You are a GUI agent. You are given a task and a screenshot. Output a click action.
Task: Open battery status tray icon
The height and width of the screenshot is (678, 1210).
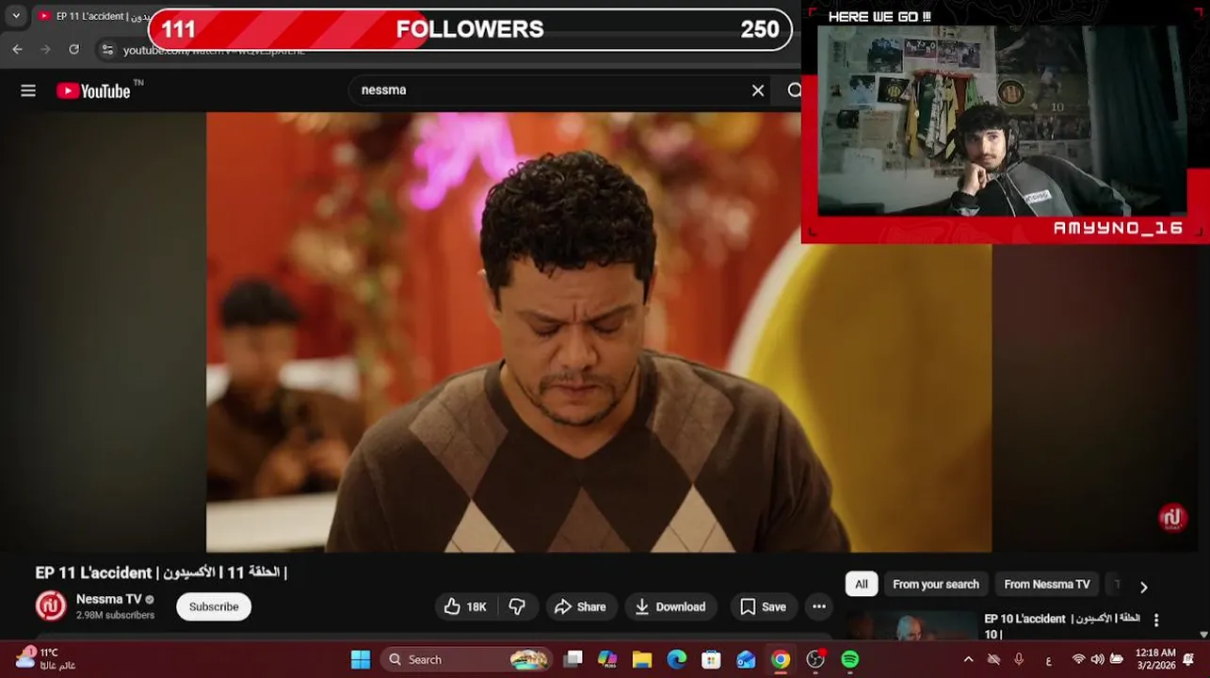pos(1117,659)
